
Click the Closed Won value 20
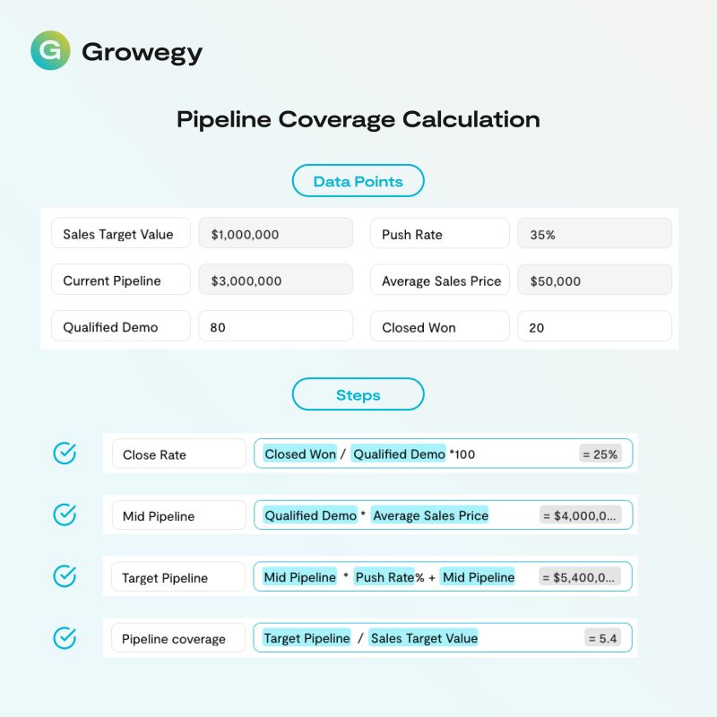(594, 327)
